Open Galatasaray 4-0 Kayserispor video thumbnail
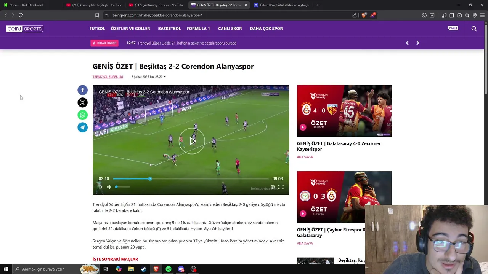488x274 pixels. click(x=344, y=111)
